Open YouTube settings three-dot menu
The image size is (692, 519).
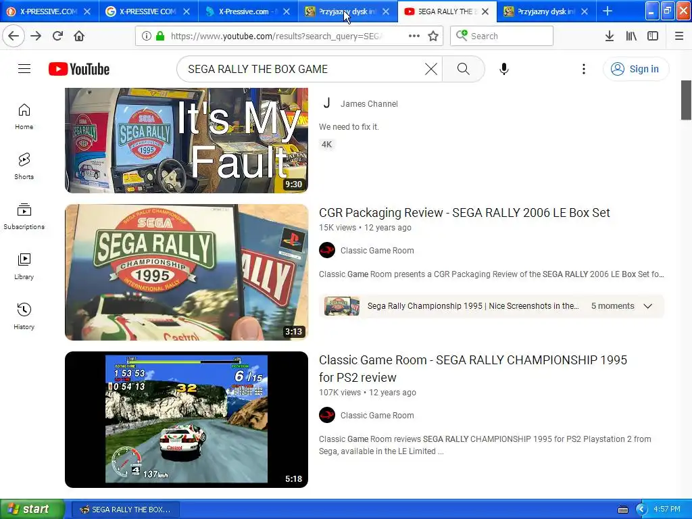point(583,69)
